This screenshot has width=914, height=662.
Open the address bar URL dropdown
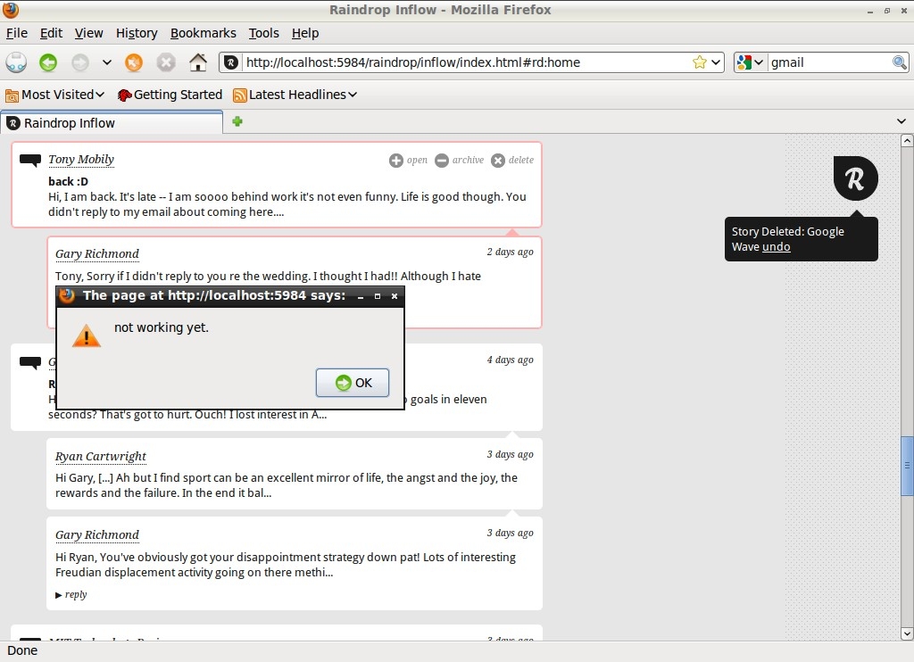(x=717, y=62)
